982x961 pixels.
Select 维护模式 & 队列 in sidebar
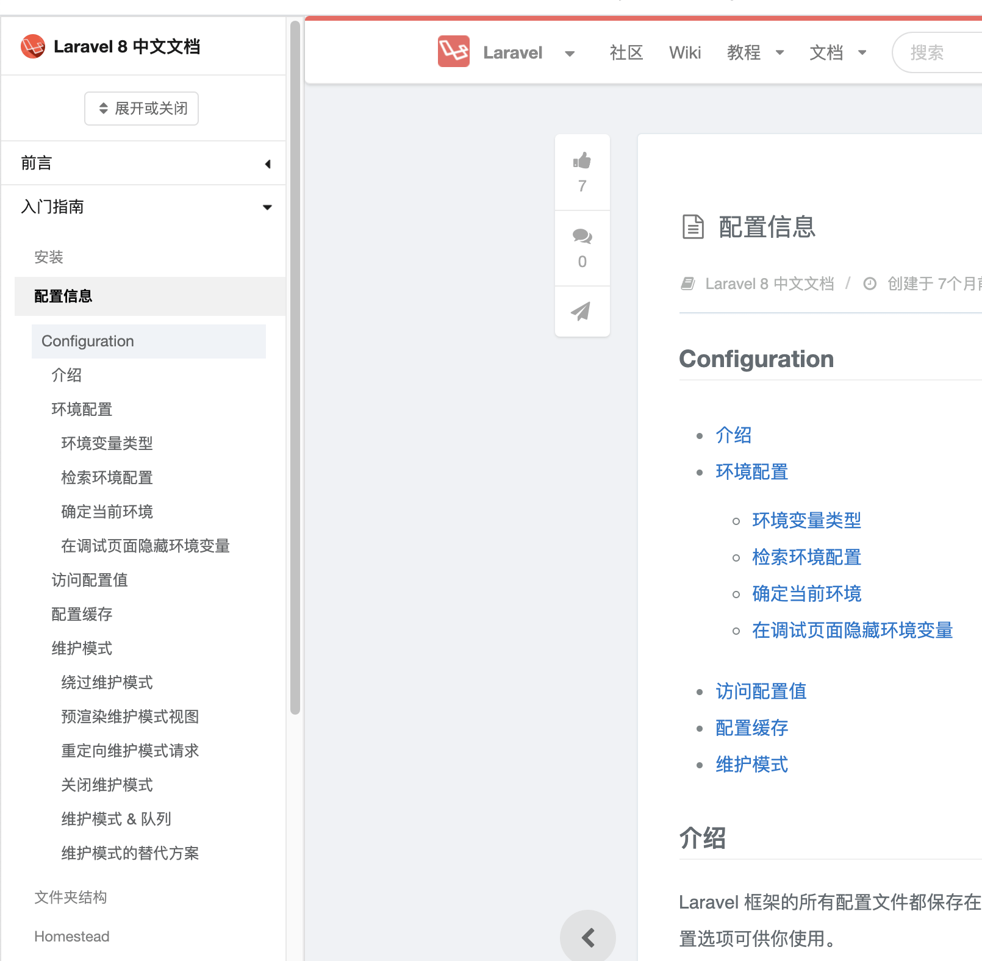tap(116, 819)
